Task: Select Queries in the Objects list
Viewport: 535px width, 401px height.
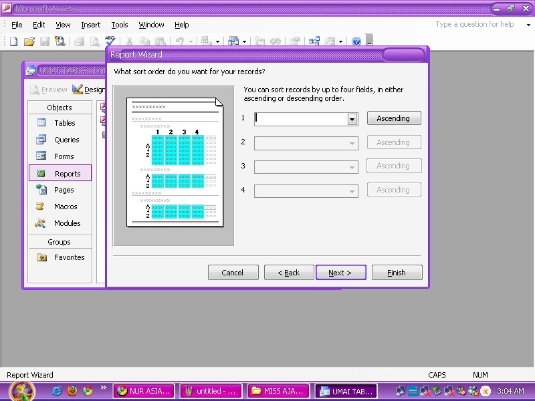Action: pos(60,140)
